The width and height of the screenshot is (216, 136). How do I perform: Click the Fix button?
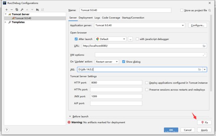pos(204,122)
